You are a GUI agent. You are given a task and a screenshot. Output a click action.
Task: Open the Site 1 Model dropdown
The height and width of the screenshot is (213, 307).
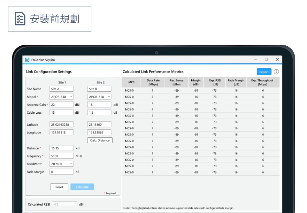[62, 97]
